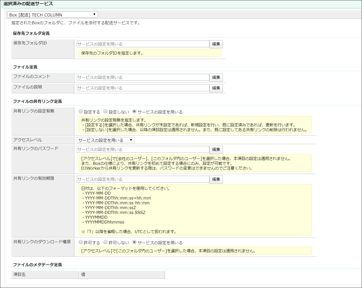Click the ファイルのコメント input field

pyautogui.click(x=143, y=77)
